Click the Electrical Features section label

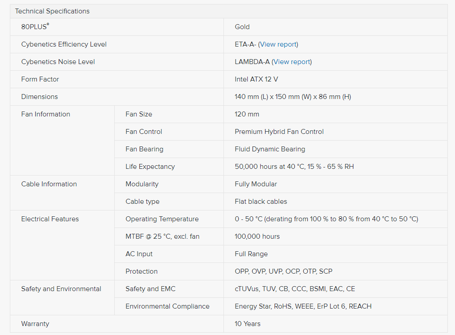tap(50, 219)
